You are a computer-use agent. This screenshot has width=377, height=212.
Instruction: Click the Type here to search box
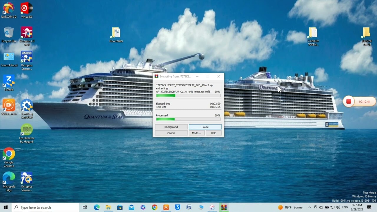click(x=45, y=207)
